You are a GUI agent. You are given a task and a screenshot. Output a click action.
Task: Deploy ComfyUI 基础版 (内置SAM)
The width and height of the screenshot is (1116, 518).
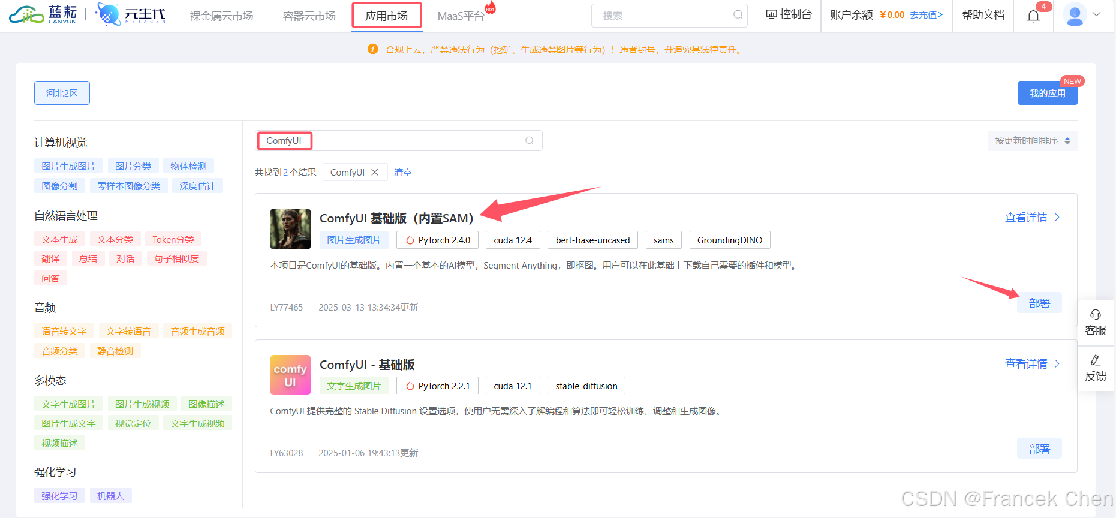[x=1039, y=303]
